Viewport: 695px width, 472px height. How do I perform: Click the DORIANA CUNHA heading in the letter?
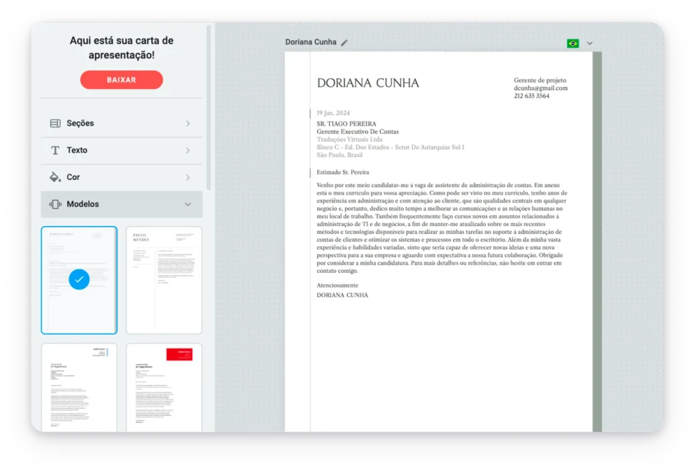(x=368, y=84)
